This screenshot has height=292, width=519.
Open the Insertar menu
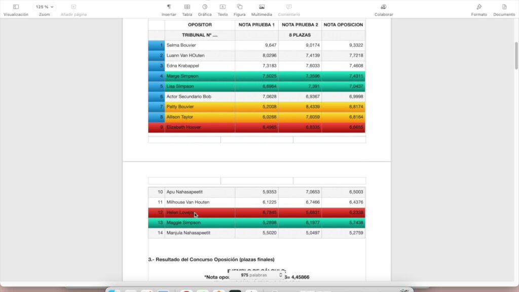(x=169, y=10)
